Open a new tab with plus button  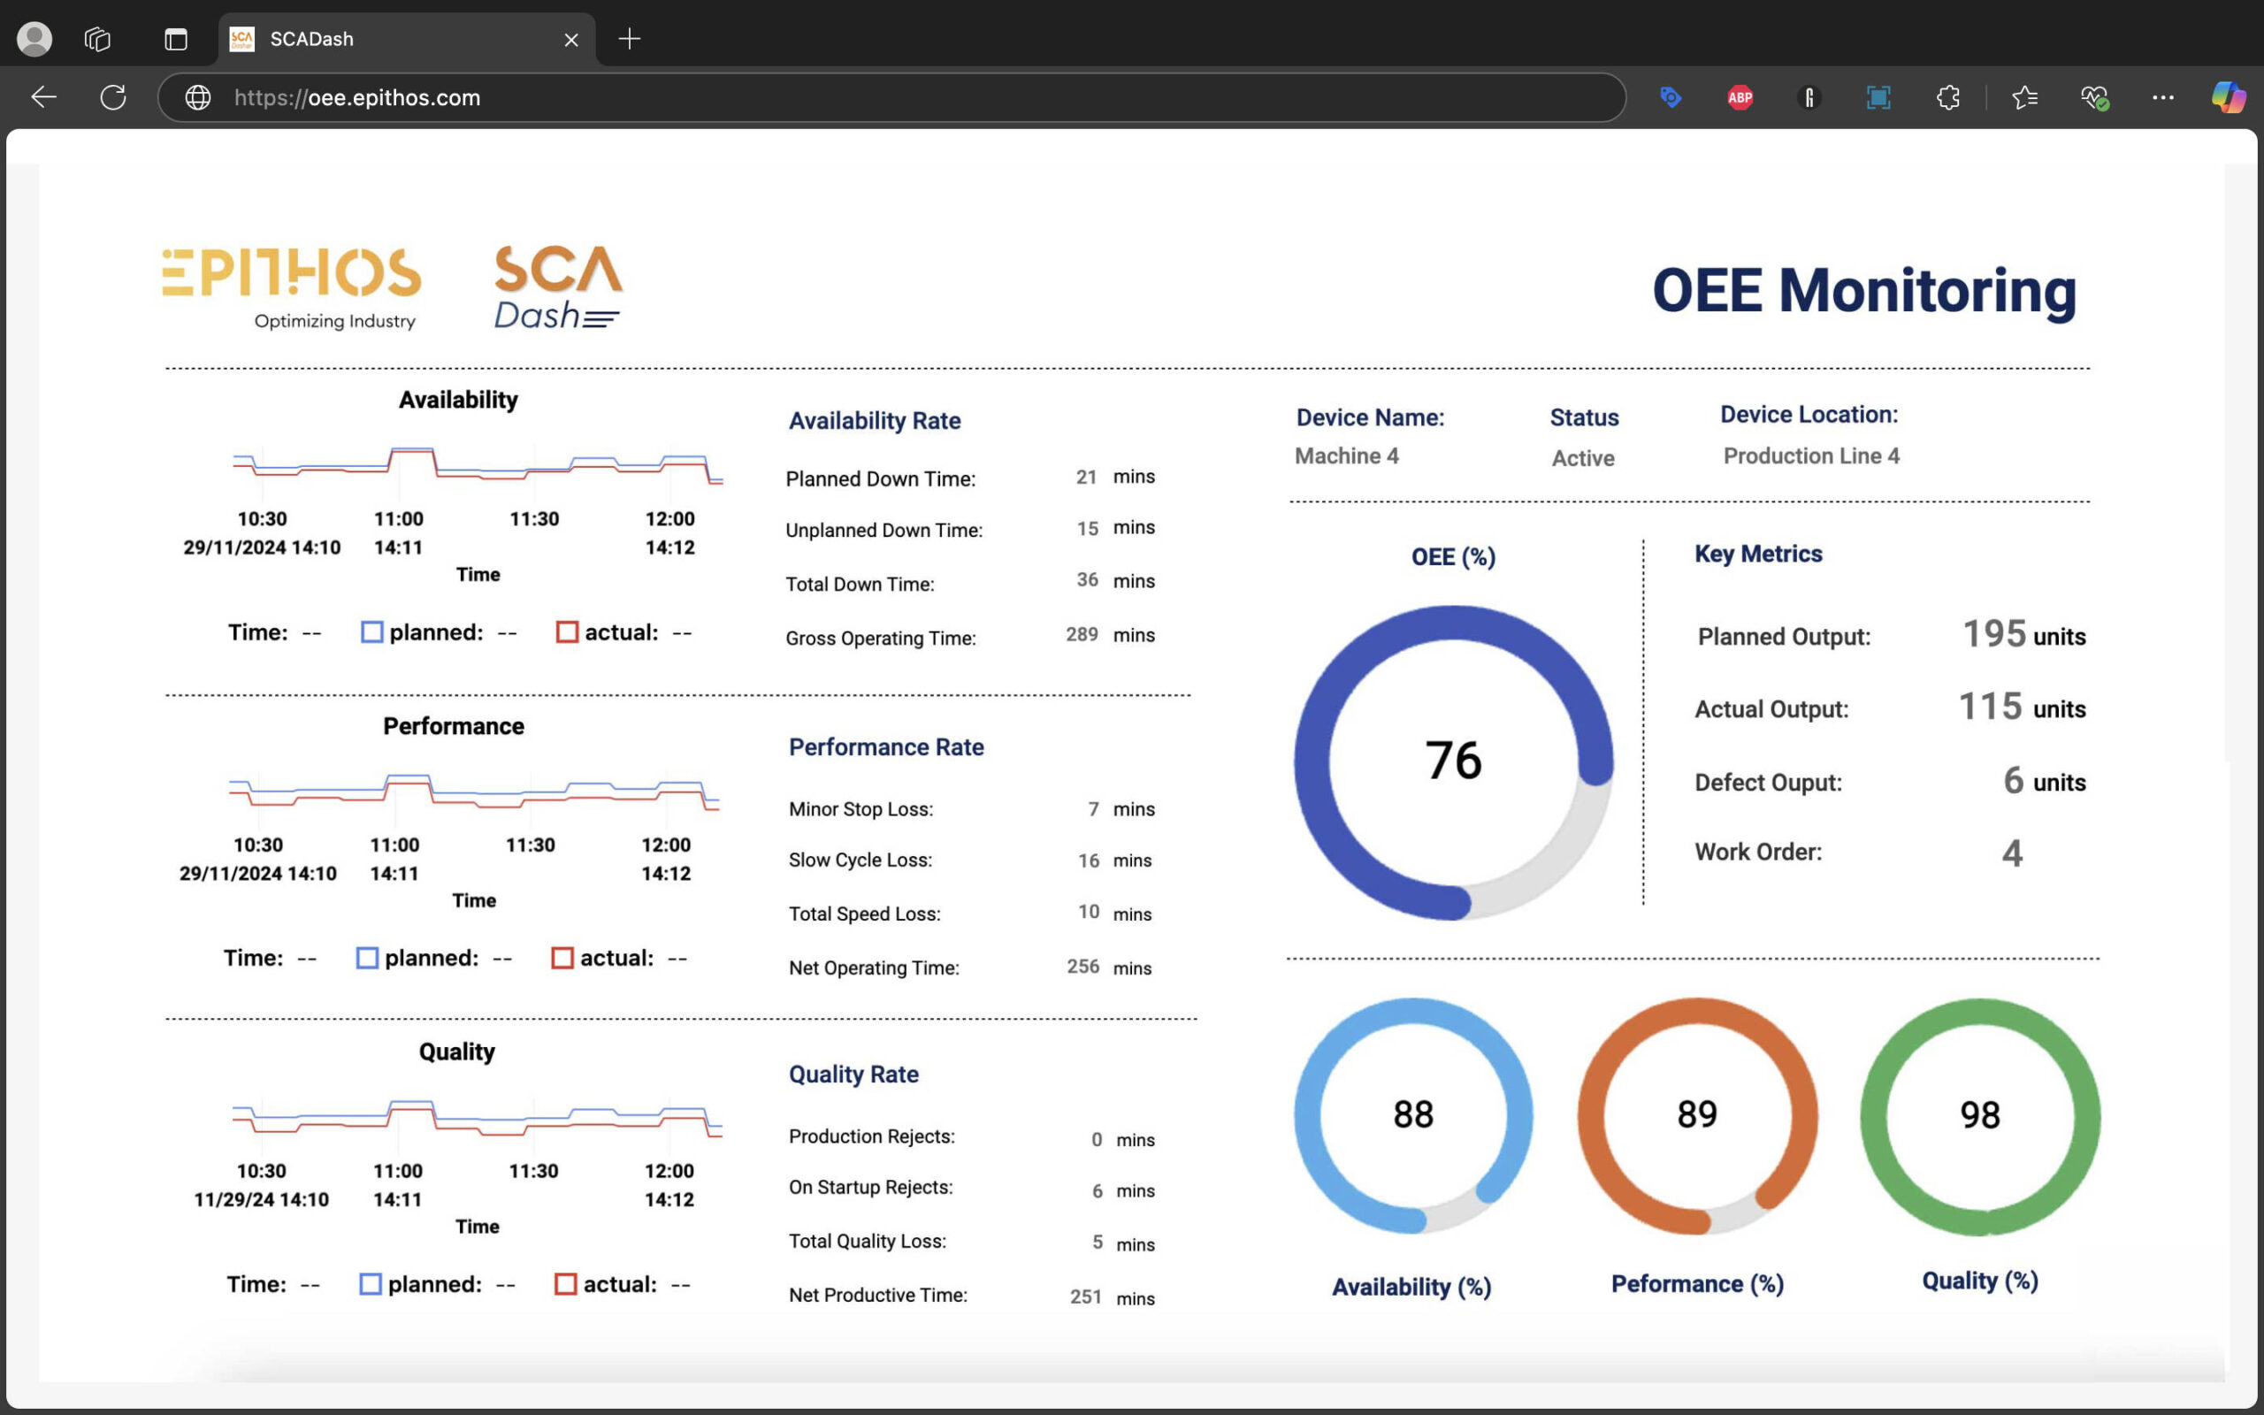tap(630, 39)
